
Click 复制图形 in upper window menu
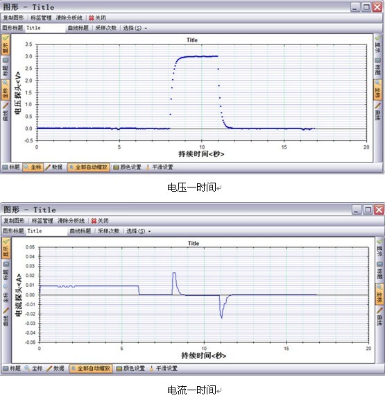(13, 18)
